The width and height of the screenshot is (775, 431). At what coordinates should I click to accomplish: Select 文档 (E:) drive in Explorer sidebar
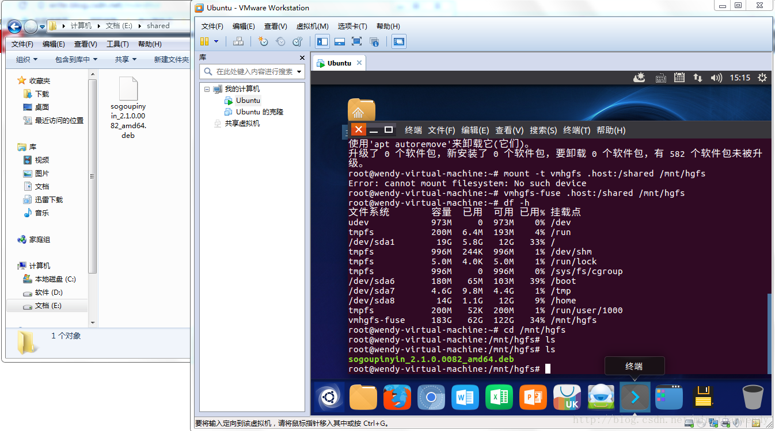pos(48,306)
